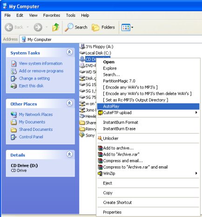Click Add or remove programs link
This screenshot has width=202, height=217.
click(41, 71)
